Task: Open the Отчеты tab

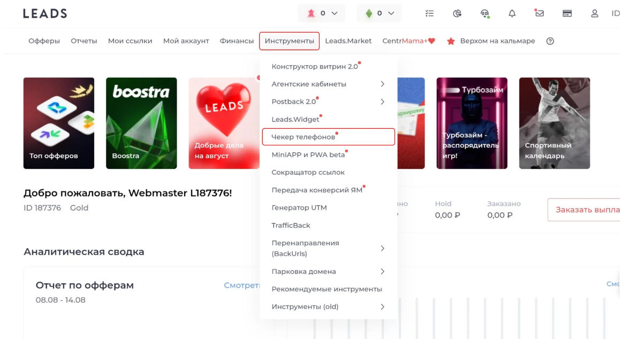Action: 84,41
